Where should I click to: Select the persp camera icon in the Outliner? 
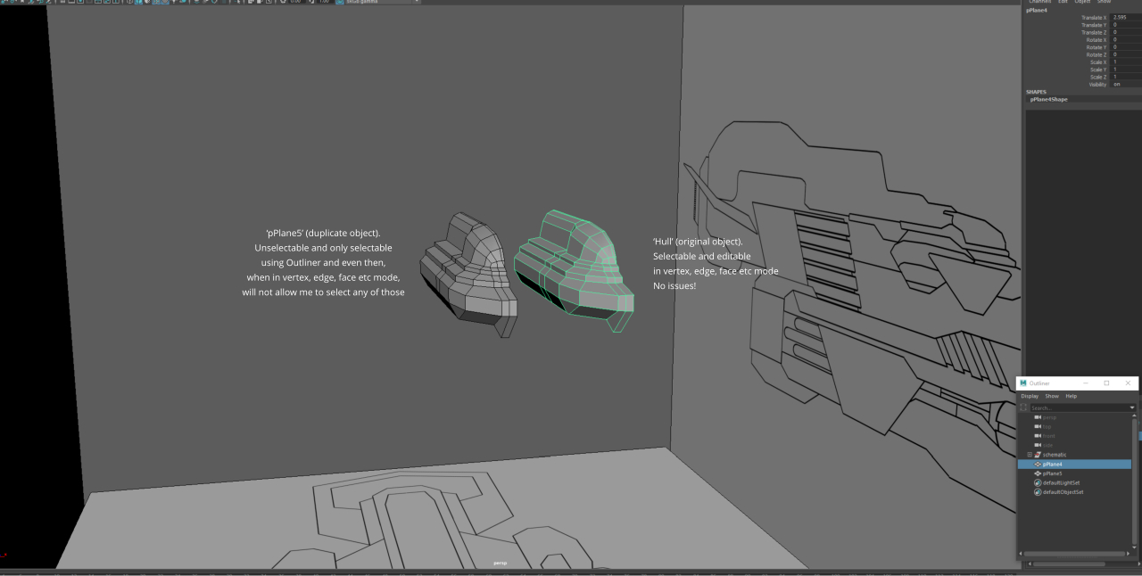1038,417
